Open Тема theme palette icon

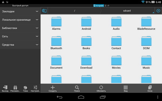click(25, 88)
